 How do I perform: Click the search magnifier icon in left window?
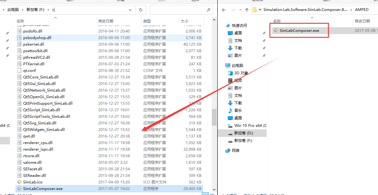[x=209, y=10]
